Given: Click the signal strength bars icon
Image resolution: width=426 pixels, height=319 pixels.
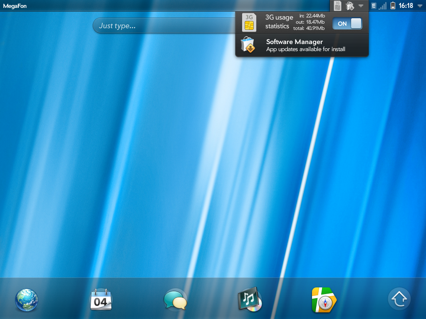Looking at the screenshot, I should coord(383,6).
